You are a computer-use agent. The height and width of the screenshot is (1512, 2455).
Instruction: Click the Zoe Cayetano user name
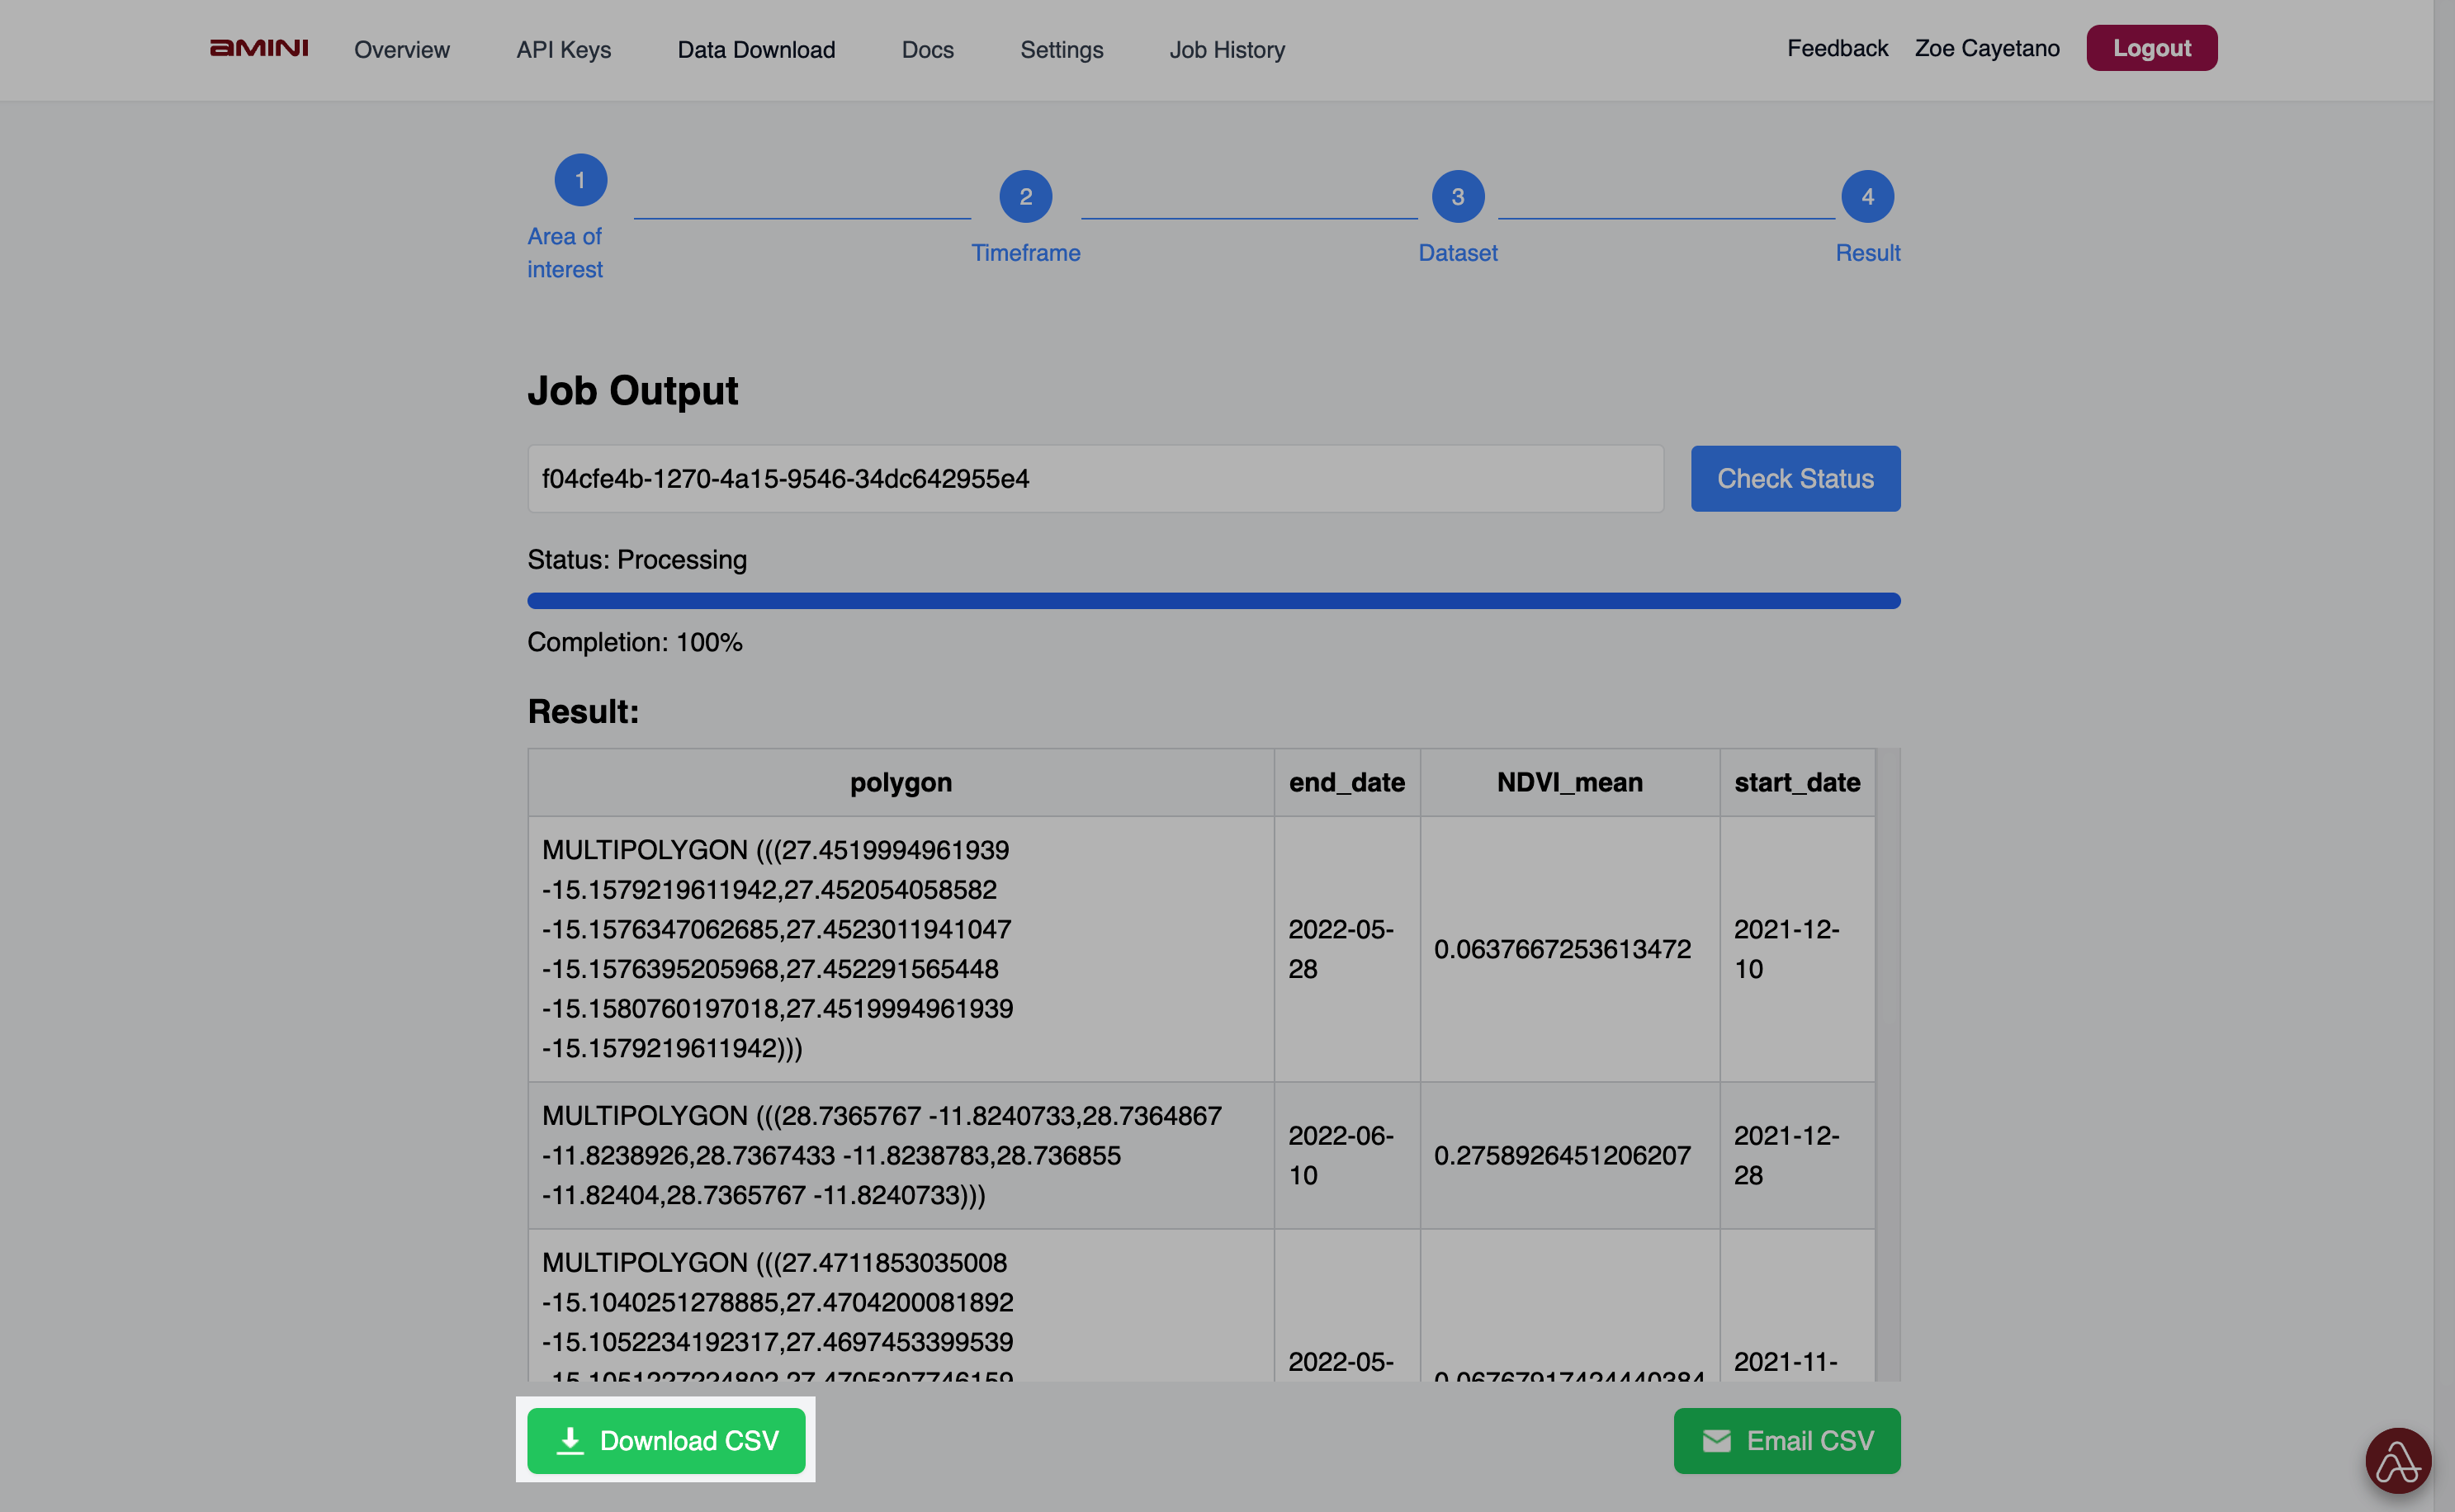[x=1986, y=48]
